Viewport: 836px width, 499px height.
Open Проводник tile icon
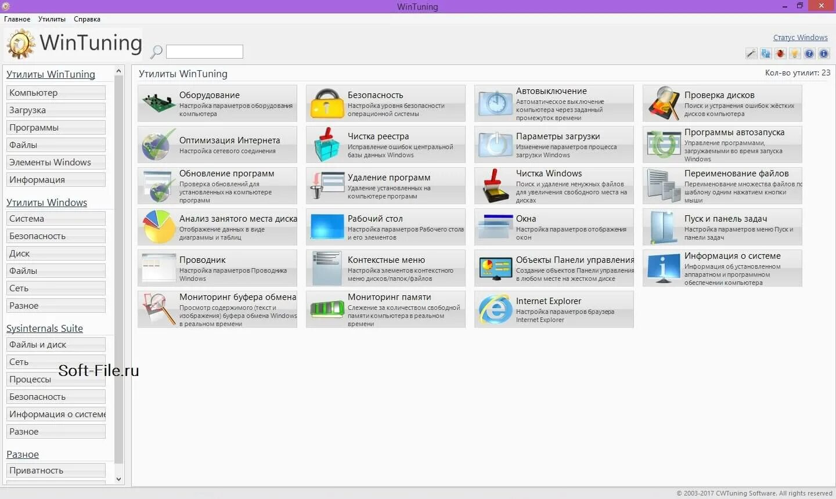click(x=158, y=268)
